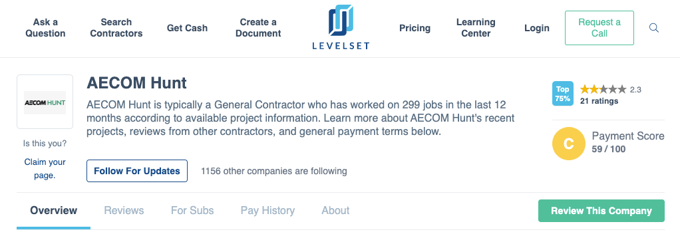Open Search Contractors menu item

[x=116, y=28]
